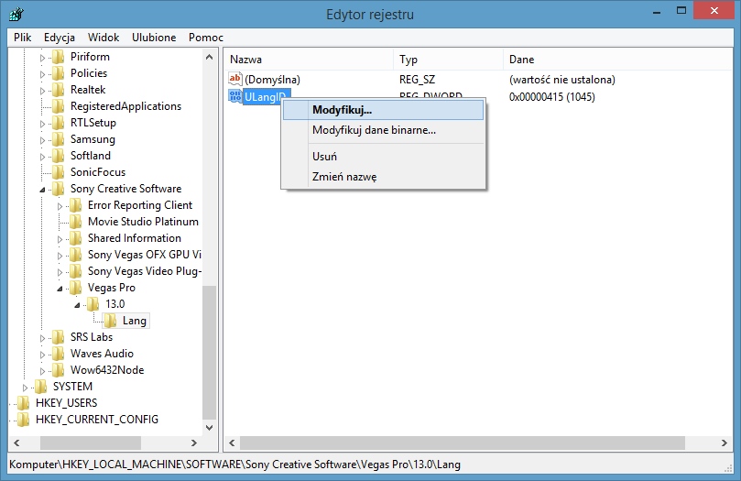Click the Softland folder icon
The width and height of the screenshot is (741, 481).
[59, 156]
